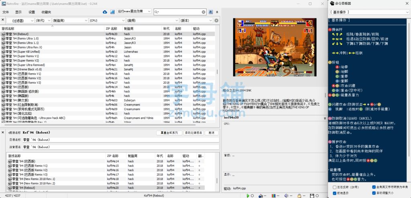Open the (制造商) manufacturer dropdown

click(x=70, y=20)
